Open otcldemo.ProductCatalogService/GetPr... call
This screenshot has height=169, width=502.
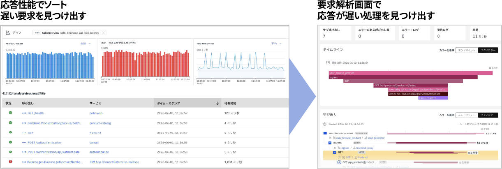55,123
